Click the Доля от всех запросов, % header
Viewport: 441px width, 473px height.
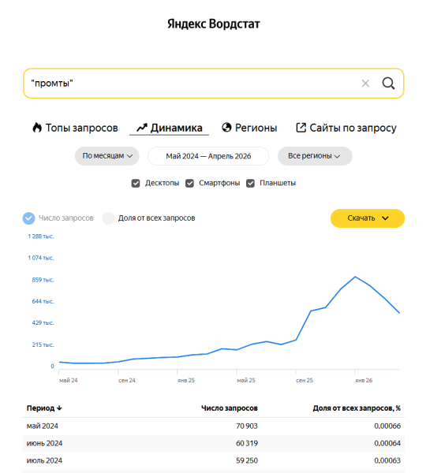(x=357, y=408)
